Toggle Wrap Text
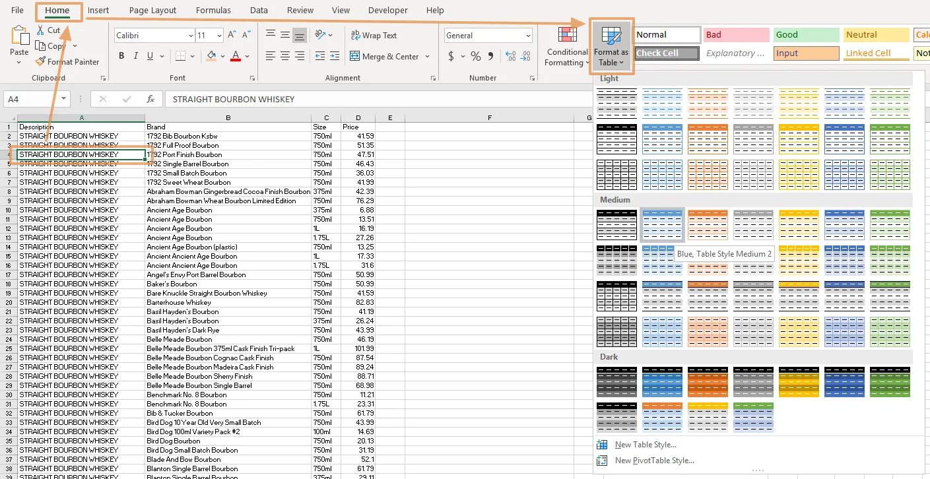Image resolution: width=930 pixels, height=479 pixels. [x=374, y=36]
